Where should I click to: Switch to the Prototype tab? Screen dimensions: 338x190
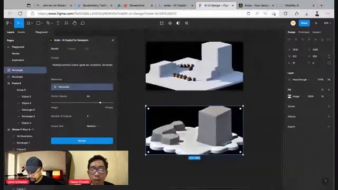click(x=304, y=32)
